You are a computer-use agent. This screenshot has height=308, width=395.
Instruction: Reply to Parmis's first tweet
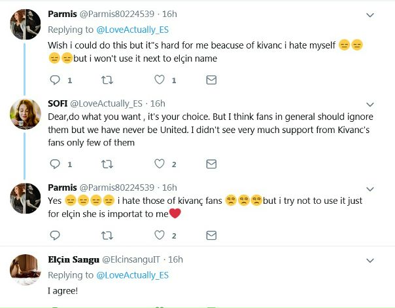tap(56, 80)
